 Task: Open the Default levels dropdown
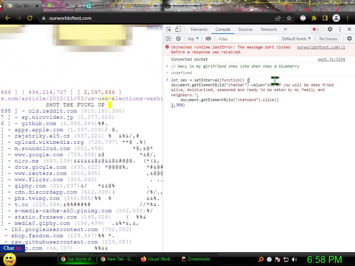pyautogui.click(x=296, y=39)
